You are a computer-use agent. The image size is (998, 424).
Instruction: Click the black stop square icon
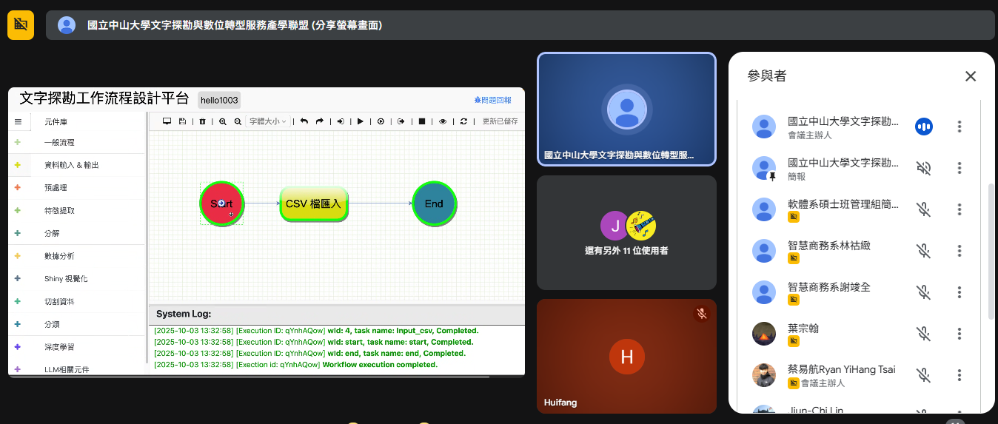[x=422, y=121]
